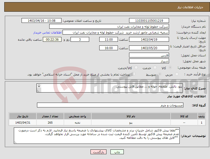Viewport: 210px width, 159px height.
Task: Click the need date cell 1403/04/31
Action: tap(23, 123)
